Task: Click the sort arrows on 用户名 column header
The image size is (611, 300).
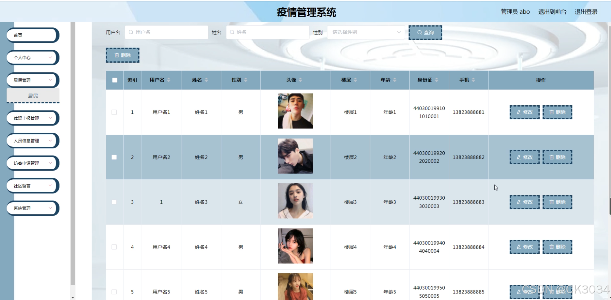Action: point(169,80)
